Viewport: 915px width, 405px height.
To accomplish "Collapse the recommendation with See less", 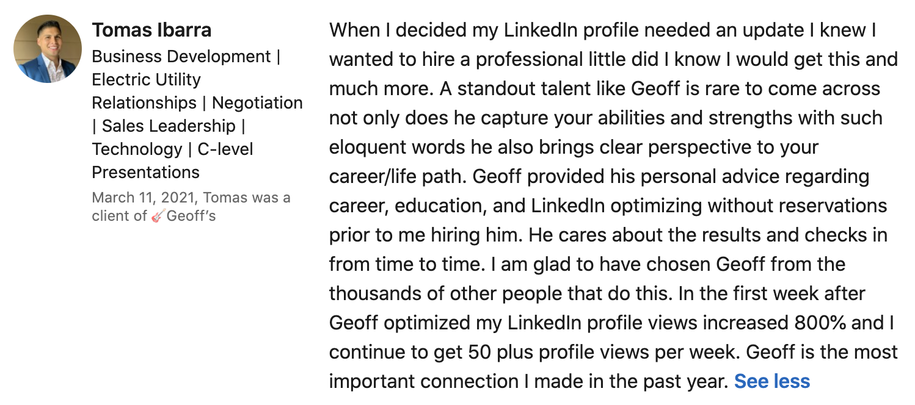I will coord(772,381).
